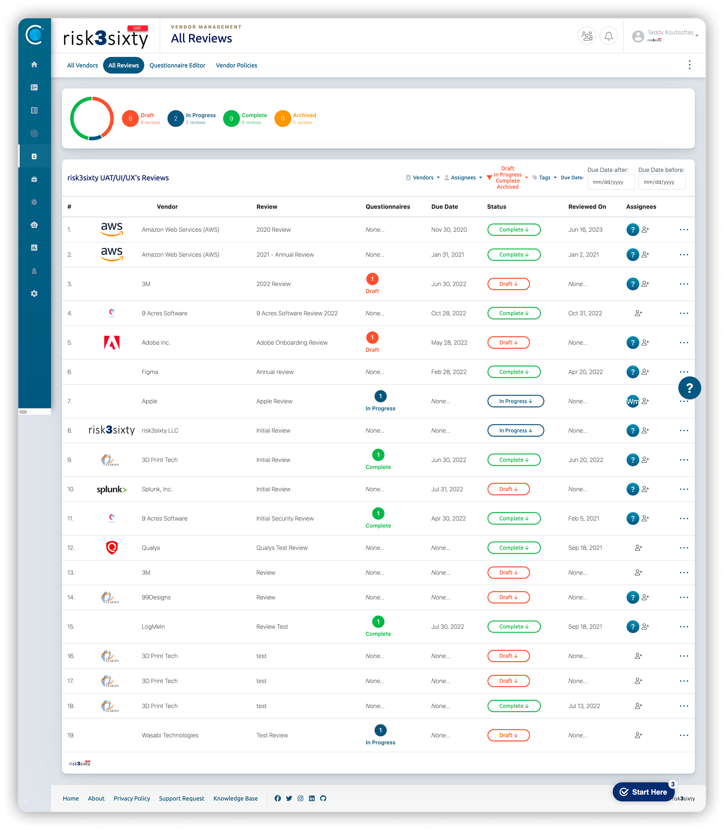Open row actions for Wasabi Technologies Test Review
The image size is (724, 830).
[x=684, y=735]
